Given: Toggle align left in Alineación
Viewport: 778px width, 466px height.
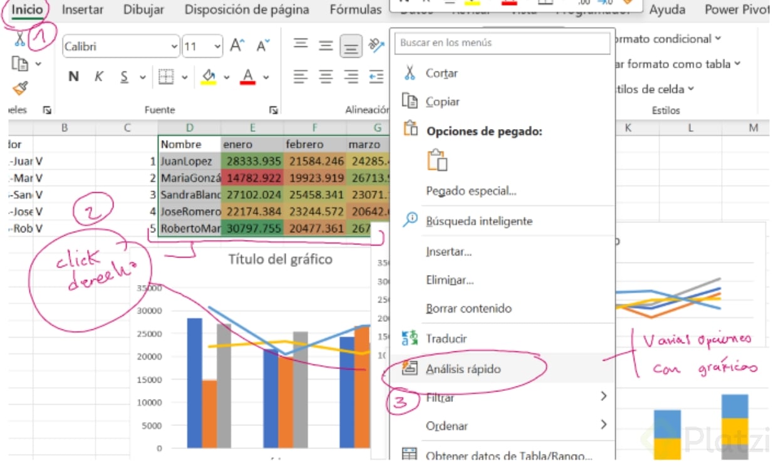Looking at the screenshot, I should click(x=301, y=76).
